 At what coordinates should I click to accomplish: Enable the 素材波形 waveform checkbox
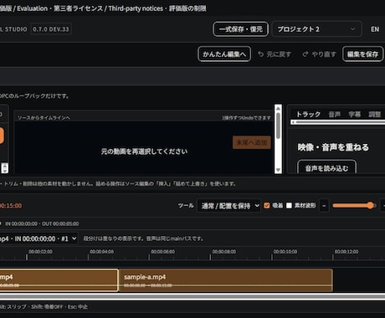click(289, 206)
